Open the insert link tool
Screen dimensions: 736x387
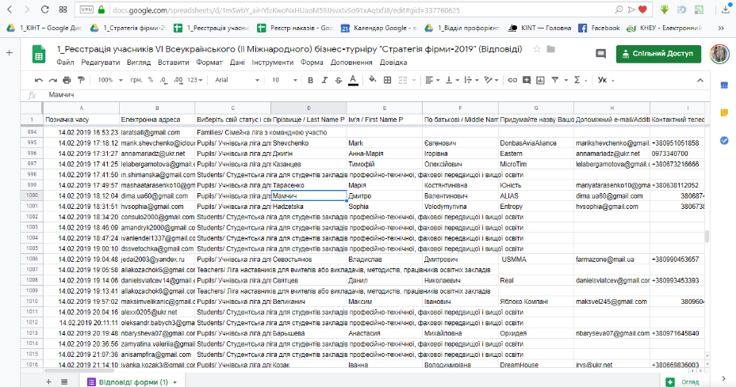click(513, 80)
